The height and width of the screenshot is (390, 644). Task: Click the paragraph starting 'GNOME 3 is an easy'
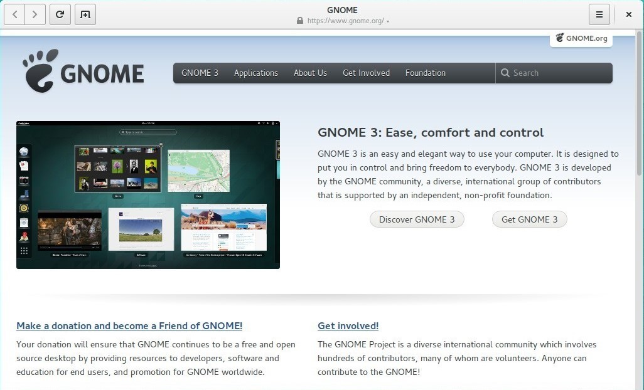point(468,175)
